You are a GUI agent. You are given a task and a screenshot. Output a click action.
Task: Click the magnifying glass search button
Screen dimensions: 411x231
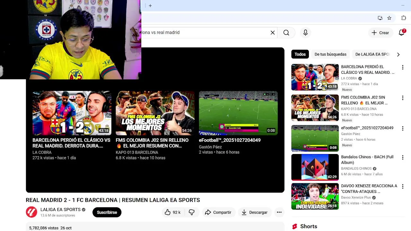(x=286, y=32)
